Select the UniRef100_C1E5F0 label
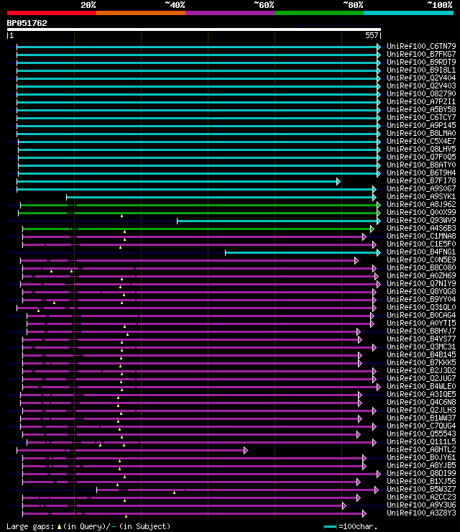Image resolution: width=460 pixels, height=532 pixels. point(421,244)
